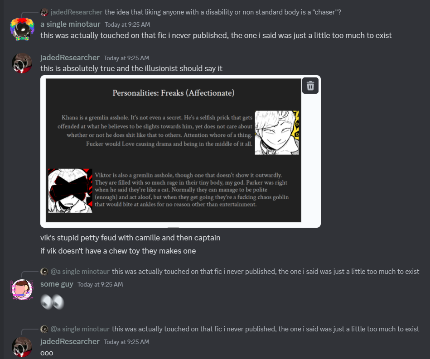Jump to the replied message above some guy

pyautogui.click(x=266, y=272)
